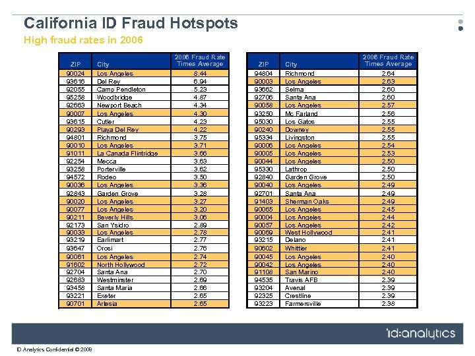Select the Beverly Hills city entry

(115, 217)
